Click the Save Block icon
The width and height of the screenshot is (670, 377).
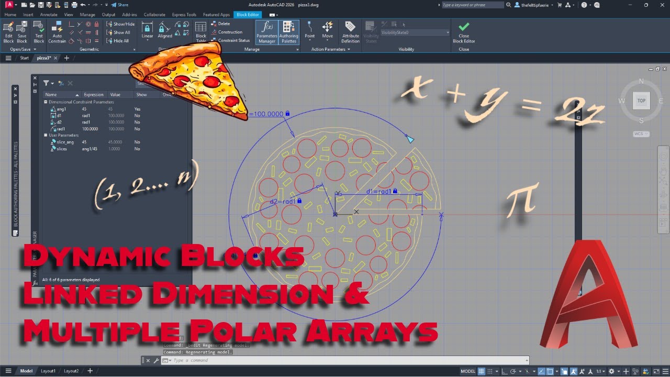point(22,32)
